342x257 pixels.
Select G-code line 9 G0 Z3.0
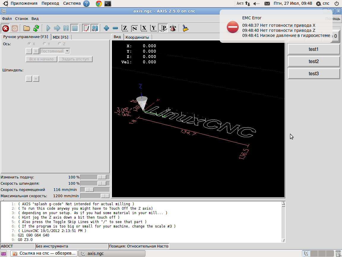coord(25,240)
